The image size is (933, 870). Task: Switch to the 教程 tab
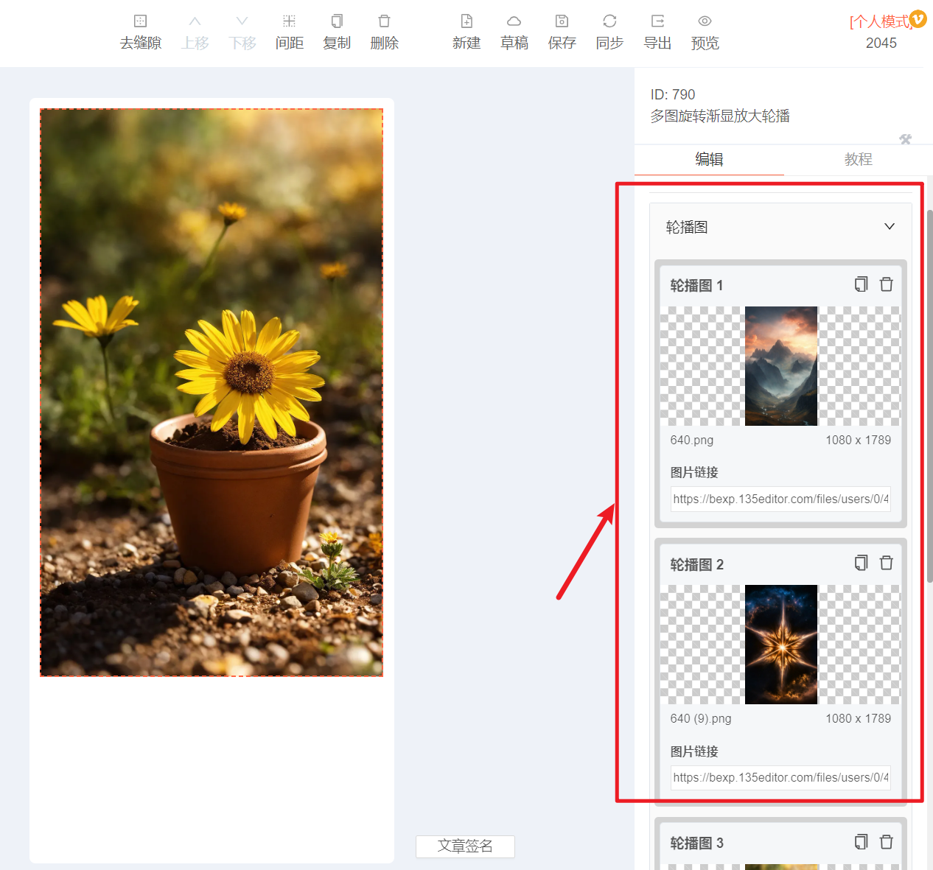pyautogui.click(x=858, y=159)
